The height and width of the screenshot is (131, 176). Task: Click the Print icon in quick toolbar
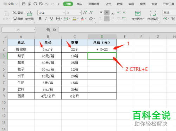[35, 4]
